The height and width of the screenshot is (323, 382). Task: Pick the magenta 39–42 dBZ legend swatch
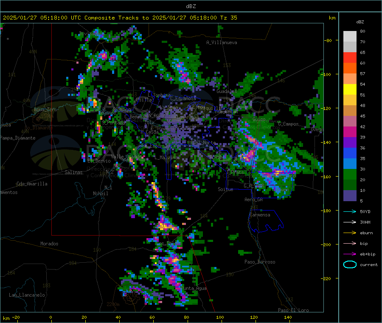click(x=350, y=132)
